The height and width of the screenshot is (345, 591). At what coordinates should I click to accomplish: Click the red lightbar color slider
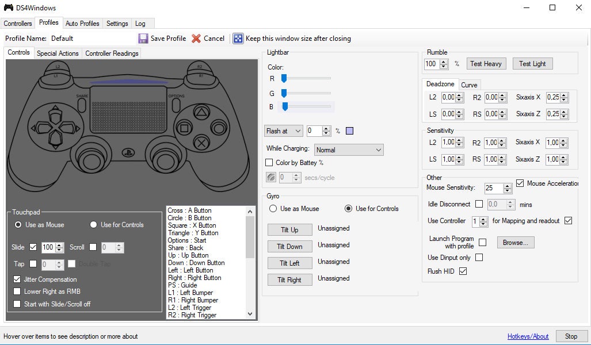306,78
